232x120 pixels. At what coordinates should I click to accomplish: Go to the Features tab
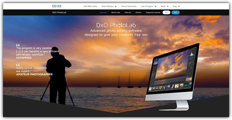[x=128, y=12]
